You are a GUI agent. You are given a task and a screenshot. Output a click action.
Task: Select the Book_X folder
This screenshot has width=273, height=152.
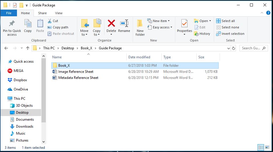(x=135, y=66)
